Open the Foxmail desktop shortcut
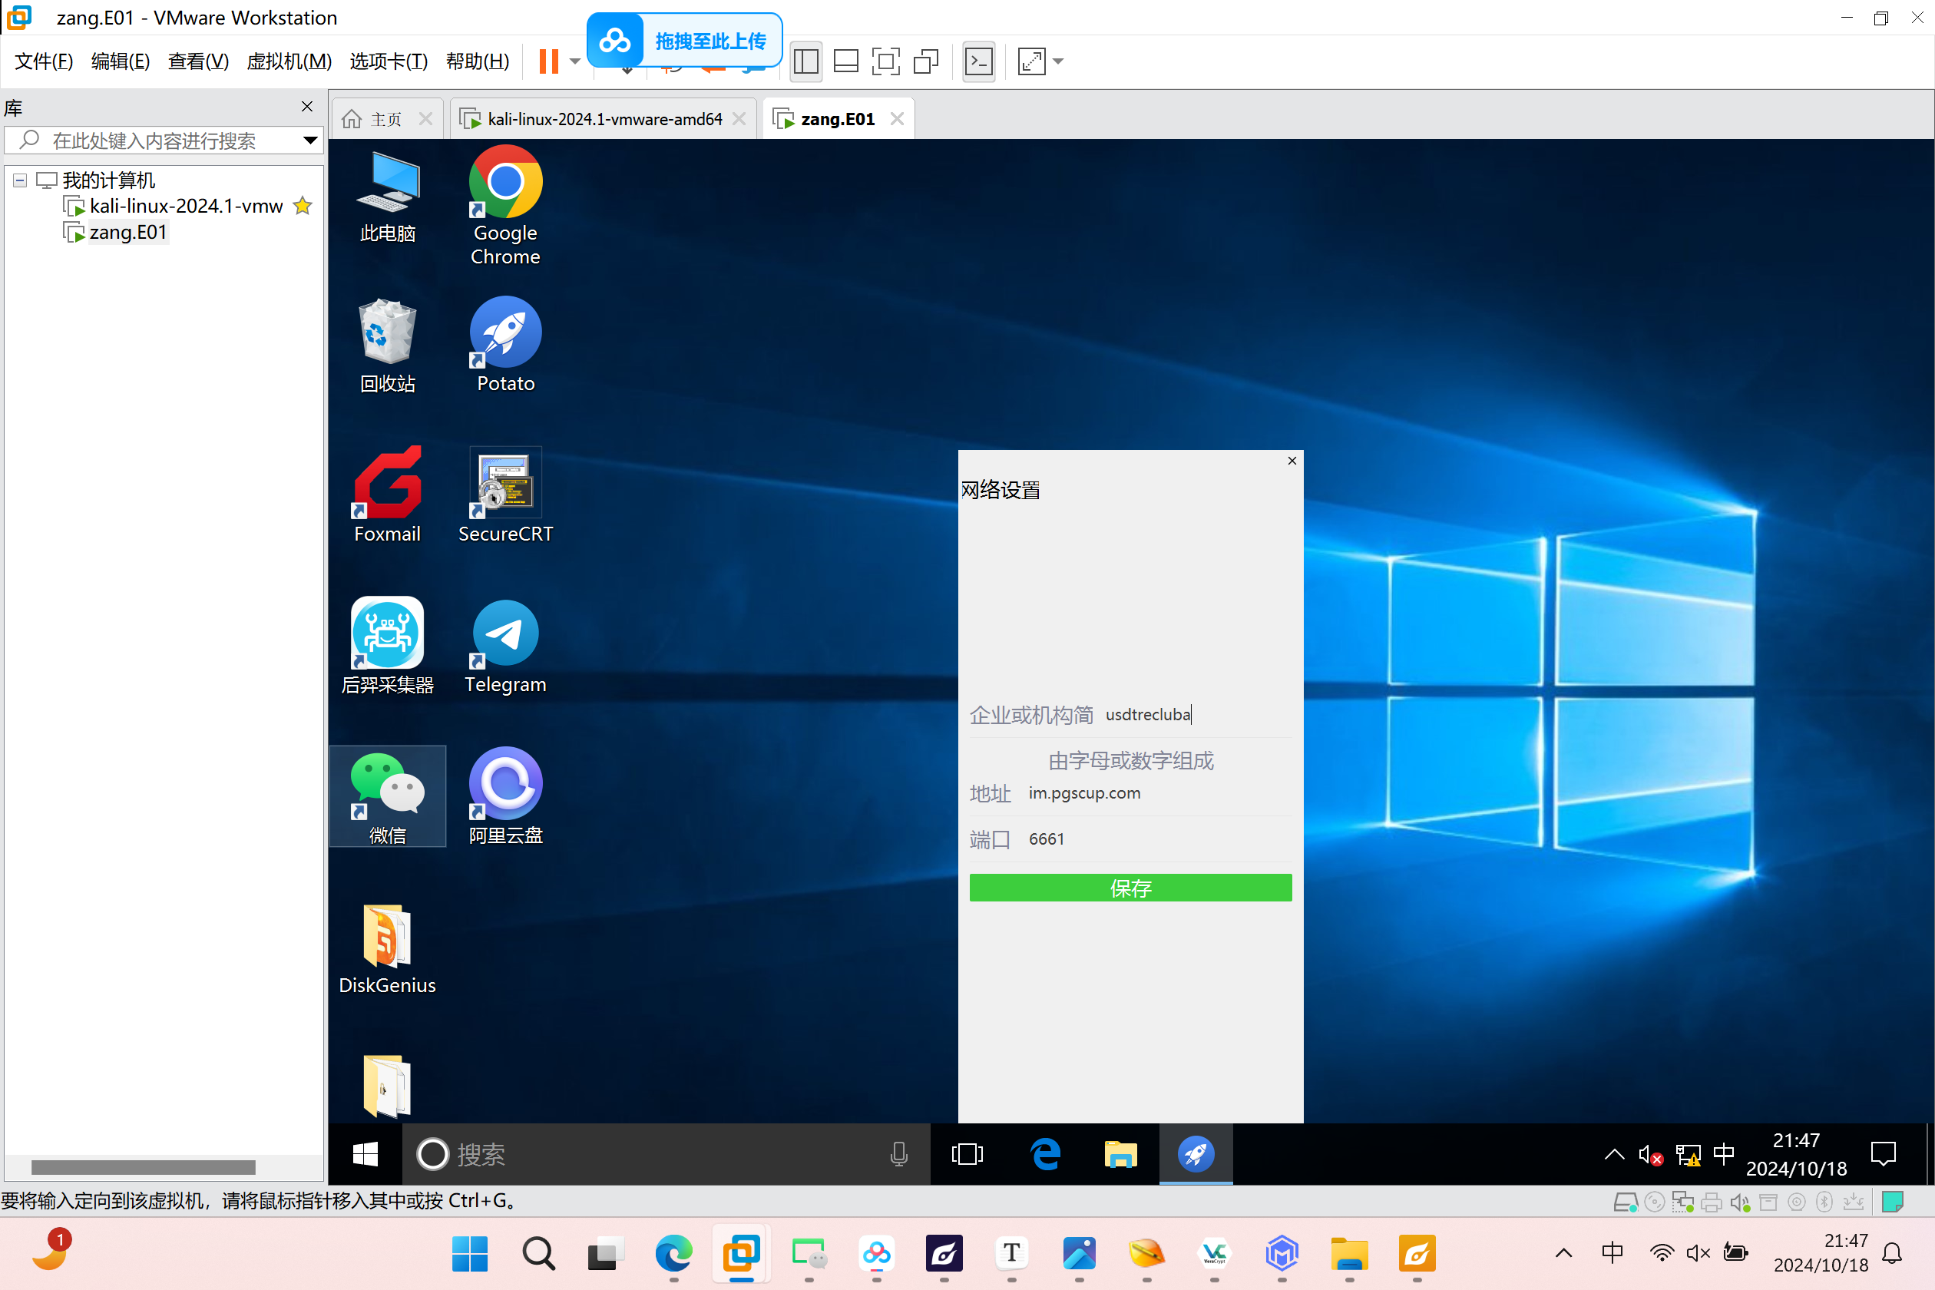This screenshot has height=1290, width=1935. click(387, 495)
